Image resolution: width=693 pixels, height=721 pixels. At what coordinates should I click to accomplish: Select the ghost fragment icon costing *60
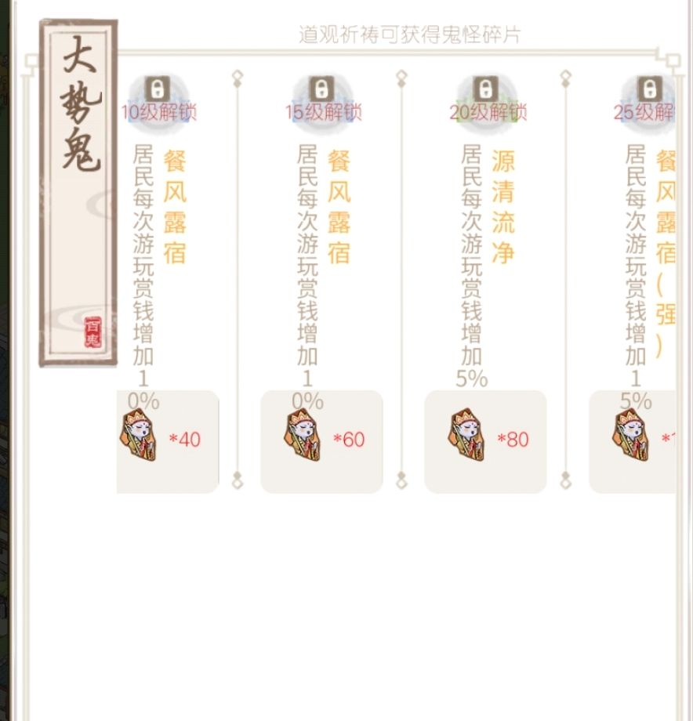point(303,436)
